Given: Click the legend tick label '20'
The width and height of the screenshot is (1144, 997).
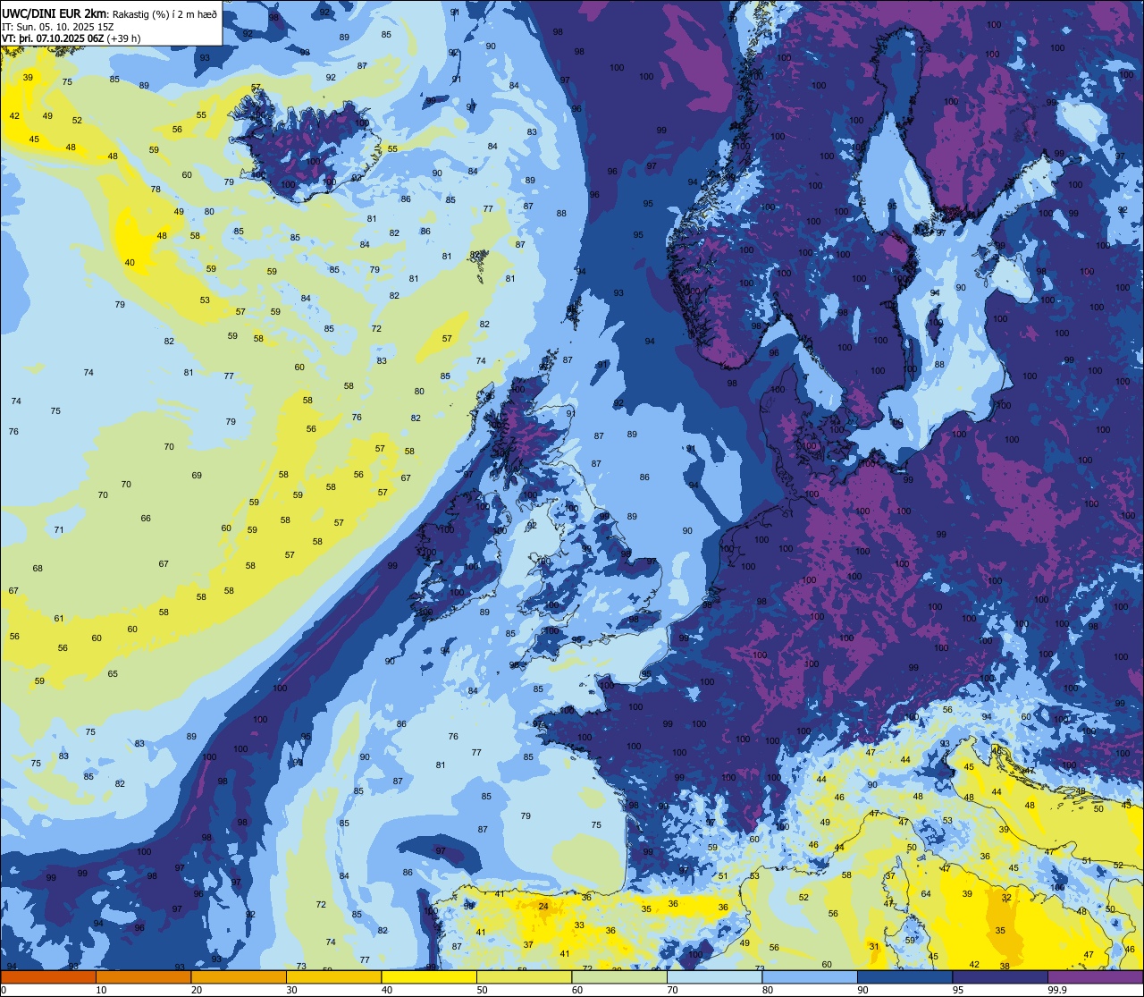Looking at the screenshot, I should point(197,990).
